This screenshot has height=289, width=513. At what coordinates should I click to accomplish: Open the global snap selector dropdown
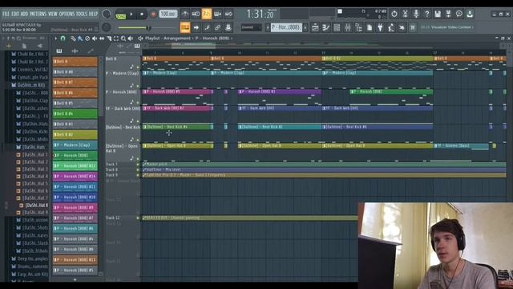pyautogui.click(x=251, y=27)
